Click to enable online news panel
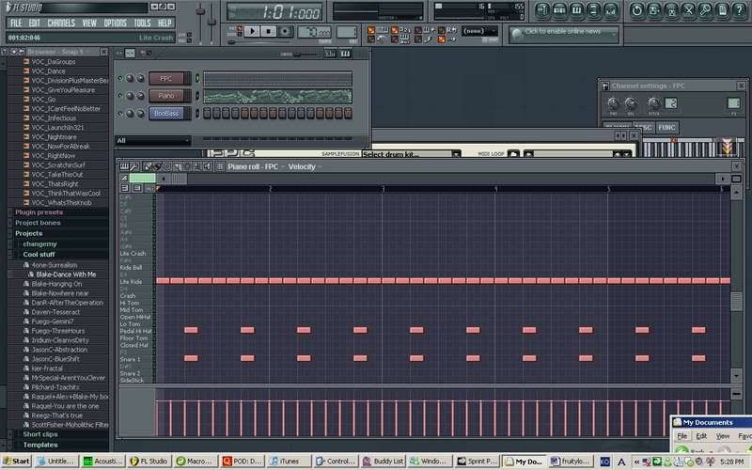The height and width of the screenshot is (470, 752). (564, 34)
